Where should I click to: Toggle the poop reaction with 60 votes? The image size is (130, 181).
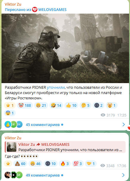coord(20,164)
